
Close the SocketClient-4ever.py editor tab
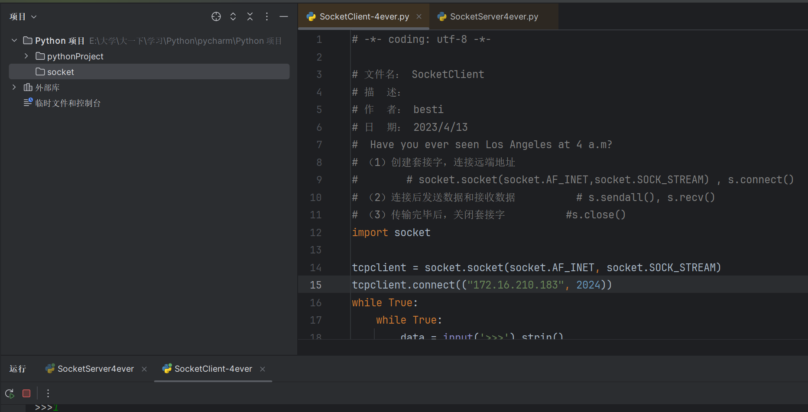(x=419, y=16)
